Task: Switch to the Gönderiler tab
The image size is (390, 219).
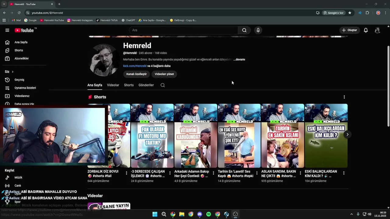Action: (x=146, y=85)
